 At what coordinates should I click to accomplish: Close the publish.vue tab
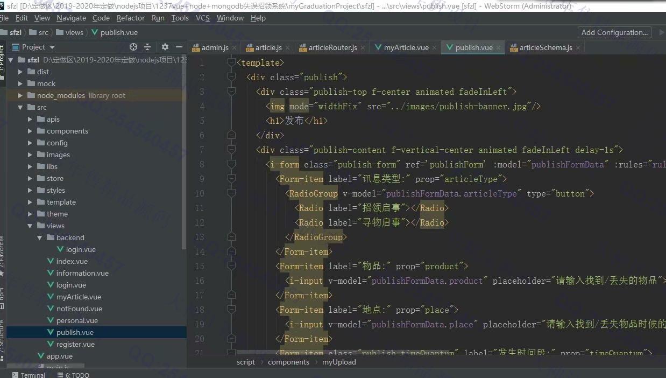498,47
